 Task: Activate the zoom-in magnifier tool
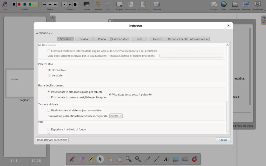(128, 159)
